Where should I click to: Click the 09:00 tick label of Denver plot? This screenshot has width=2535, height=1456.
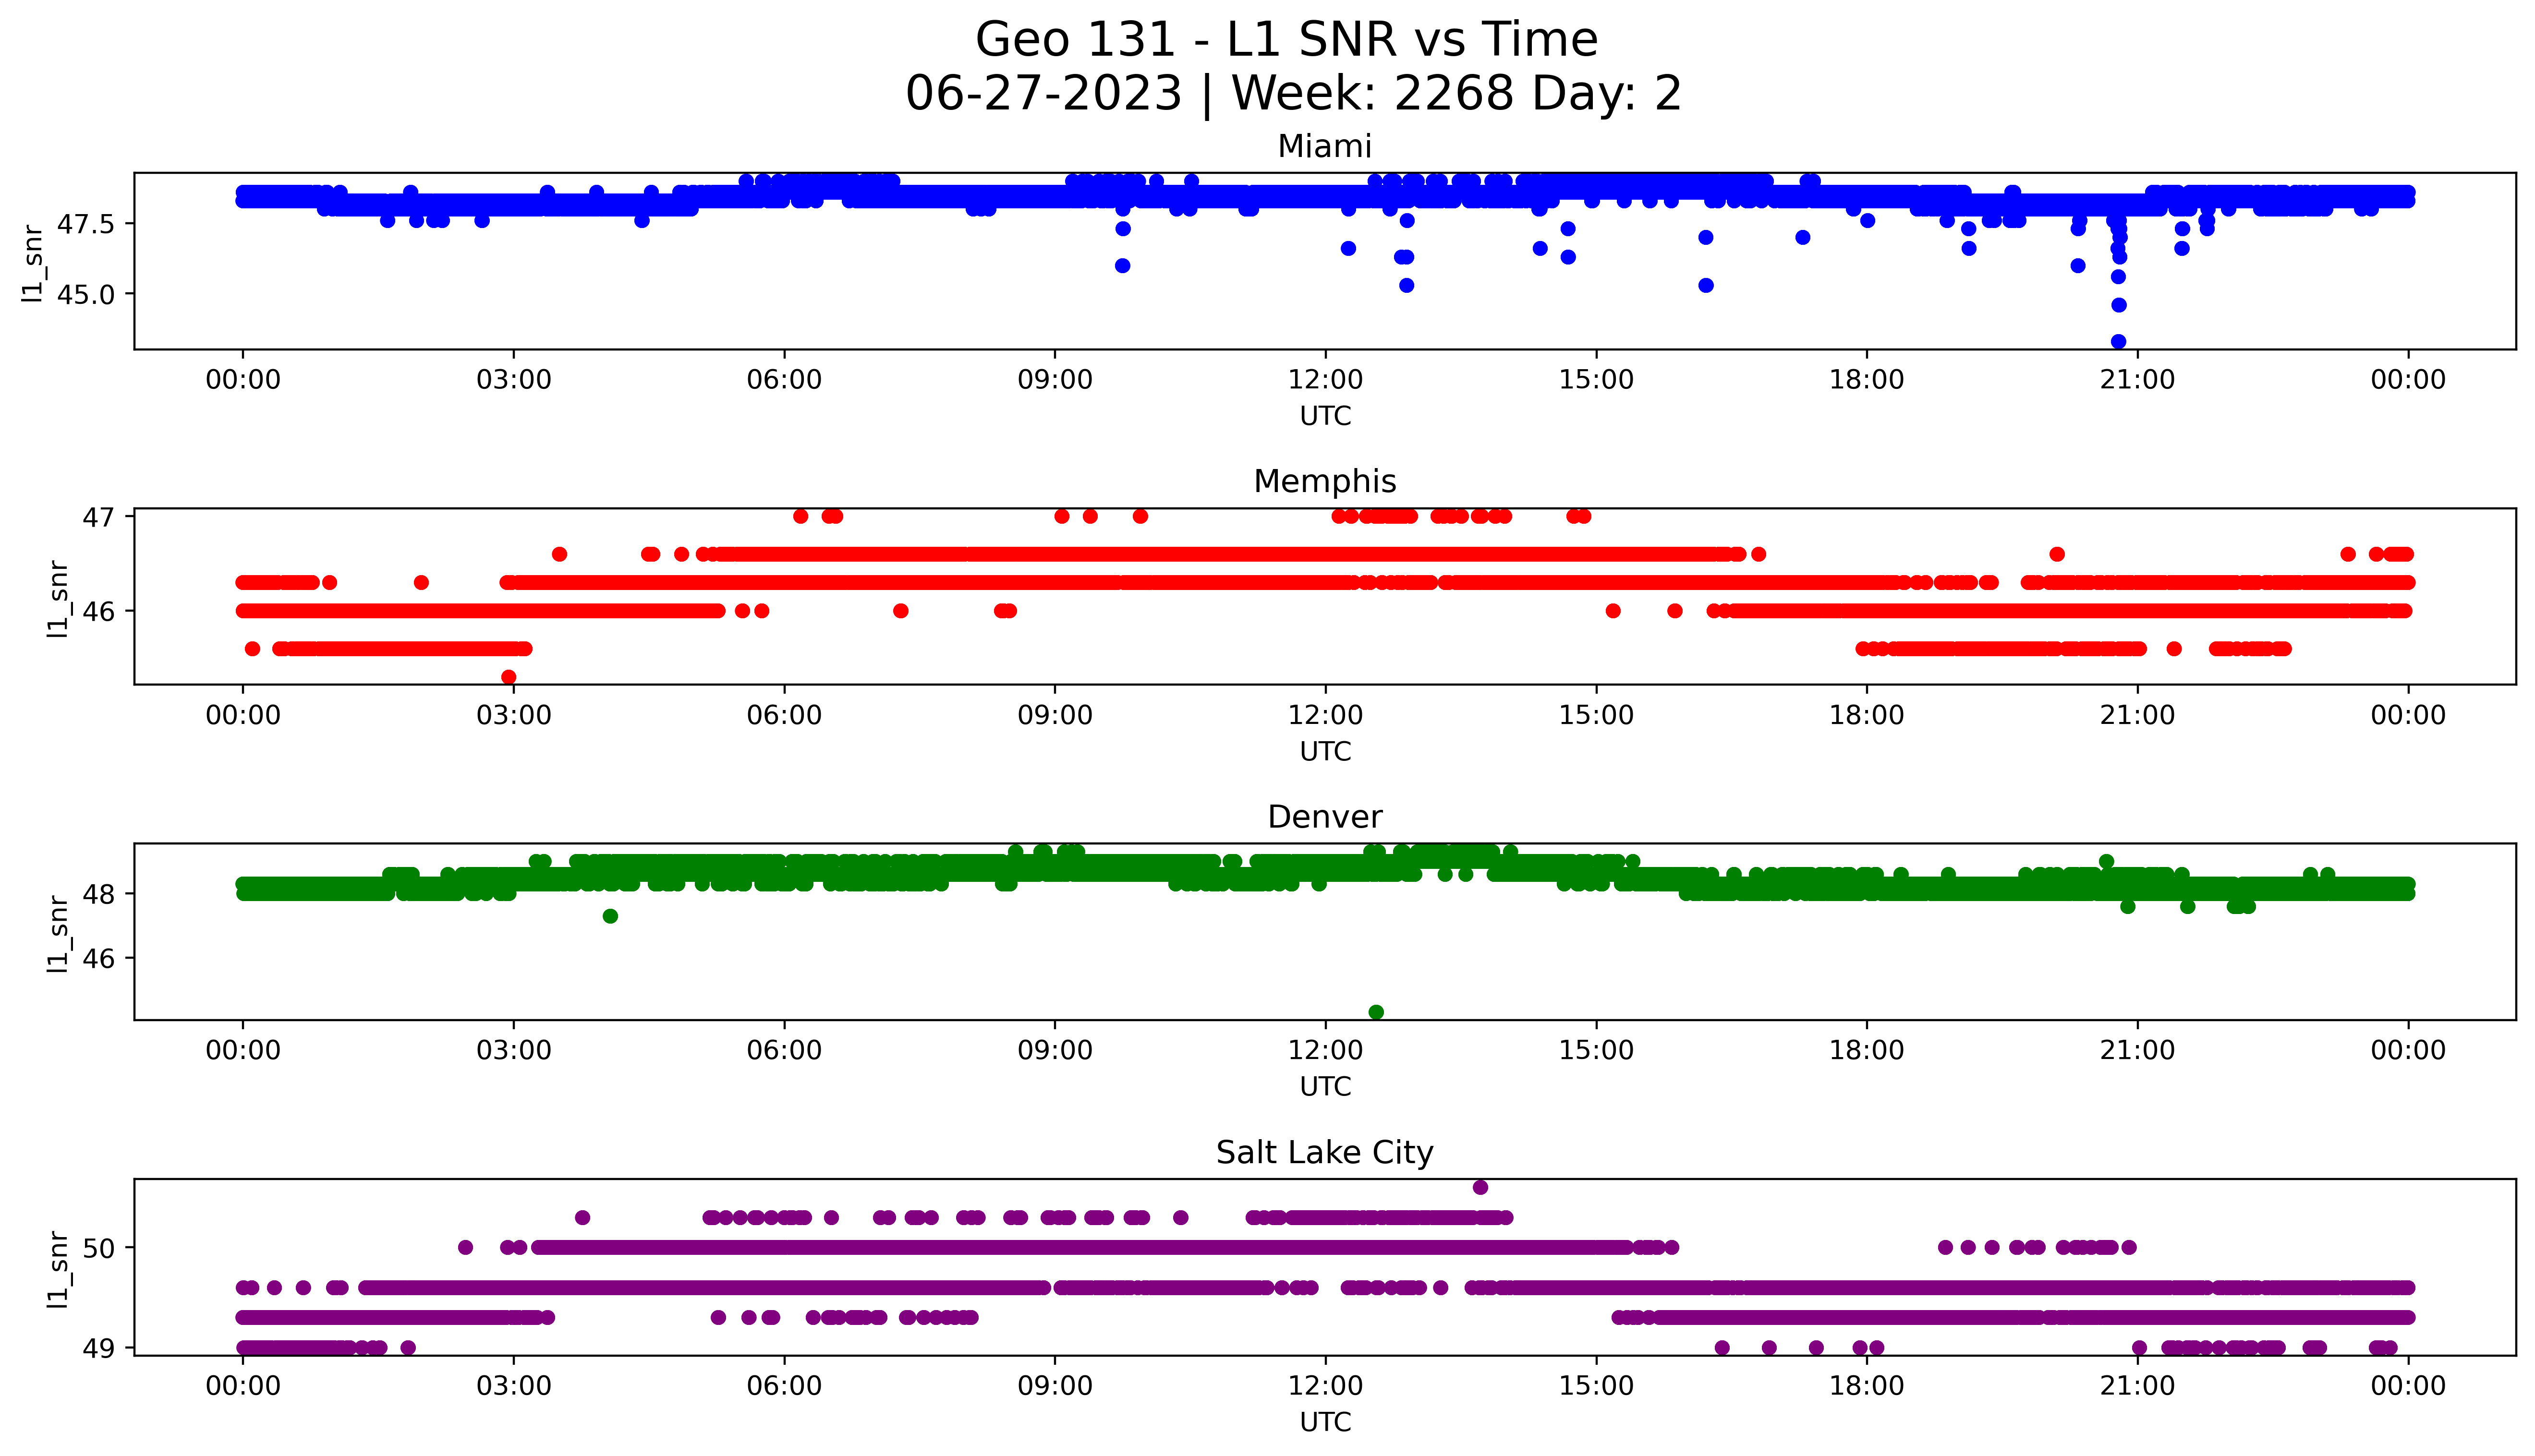pos(1055,1050)
